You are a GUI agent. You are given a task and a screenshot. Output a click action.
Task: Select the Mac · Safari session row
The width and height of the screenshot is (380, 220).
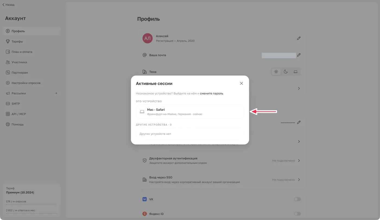click(190, 112)
